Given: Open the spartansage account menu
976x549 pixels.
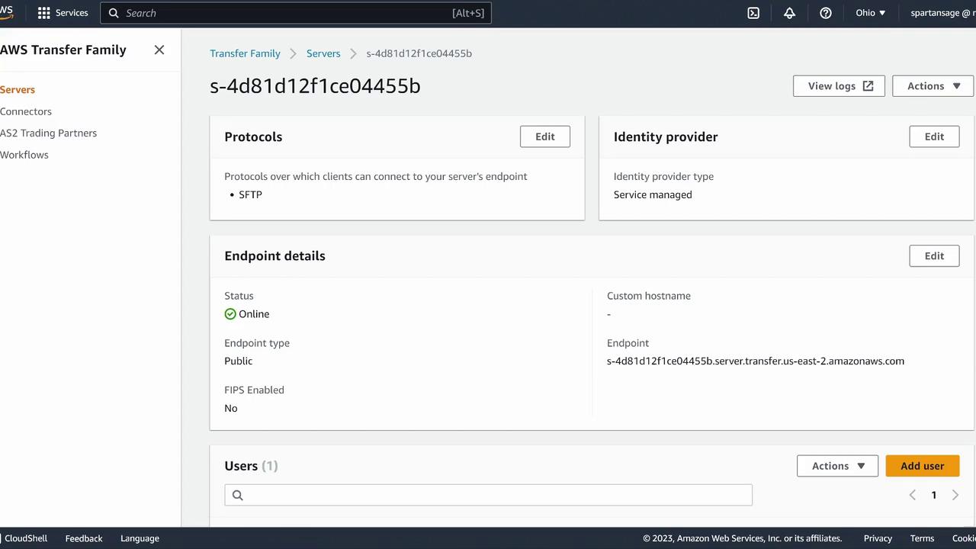Looking at the screenshot, I should [942, 13].
